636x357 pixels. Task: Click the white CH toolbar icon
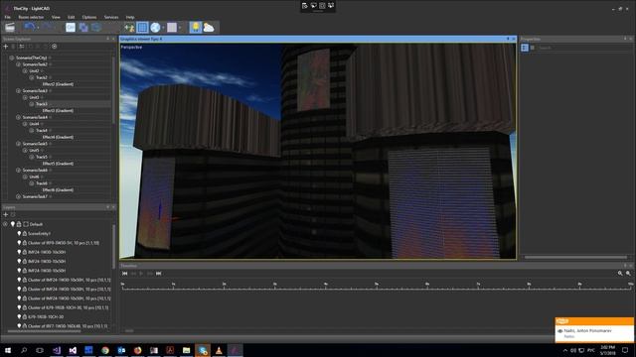tap(71, 27)
